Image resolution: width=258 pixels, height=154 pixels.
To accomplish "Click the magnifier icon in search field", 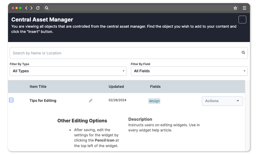I will coord(243,53).
